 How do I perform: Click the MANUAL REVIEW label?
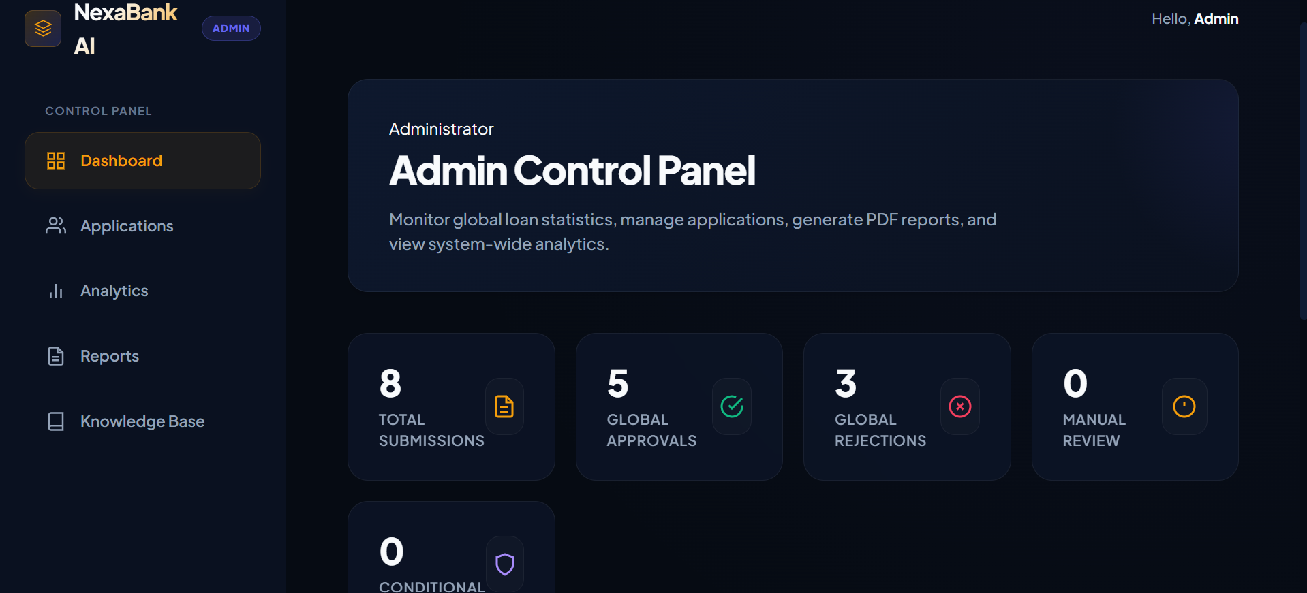(1094, 430)
